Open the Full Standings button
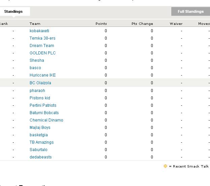This screenshot has height=186, width=210. 190,11
